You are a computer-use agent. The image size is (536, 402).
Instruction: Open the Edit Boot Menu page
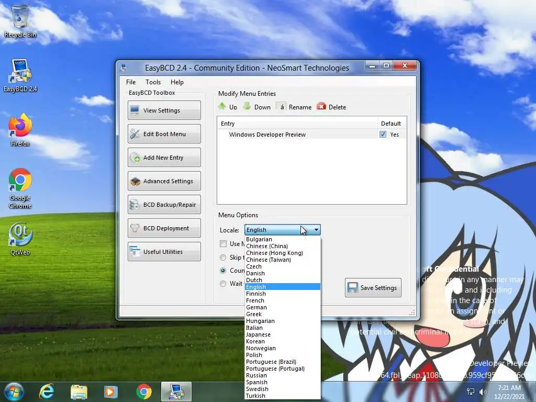pyautogui.click(x=164, y=133)
